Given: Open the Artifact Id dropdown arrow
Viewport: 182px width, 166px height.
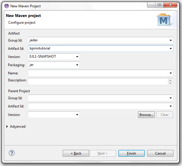Looking at the screenshot, I should (x=171, y=49).
